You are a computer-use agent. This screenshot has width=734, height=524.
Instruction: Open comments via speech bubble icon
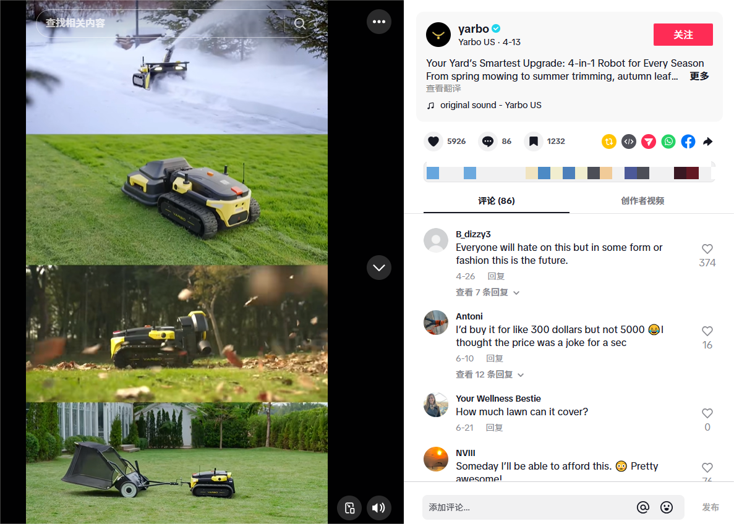pos(488,142)
